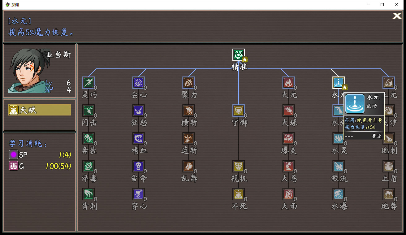
Task: Select the 背刺 backstab skill icon
Action: 89,194
